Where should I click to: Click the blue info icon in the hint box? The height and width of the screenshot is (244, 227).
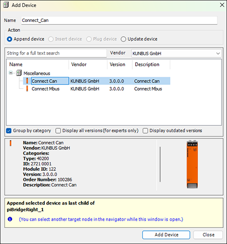click(10, 219)
